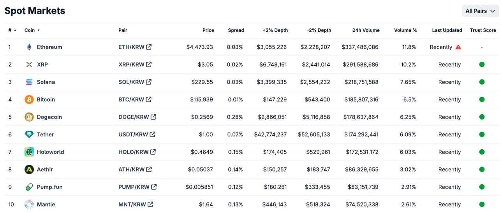Follow the BTC/KRW pair link
The width and height of the screenshot is (502, 213).
click(131, 100)
